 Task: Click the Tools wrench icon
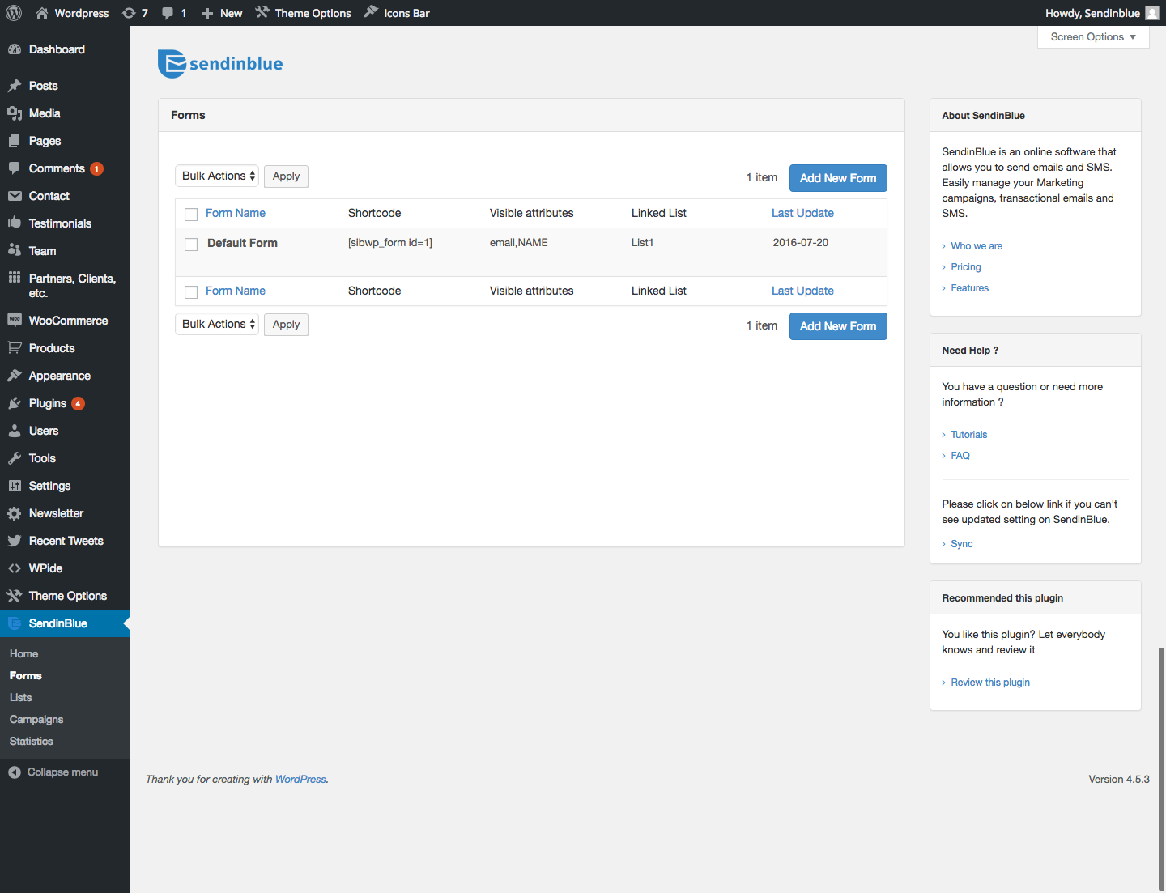coord(15,458)
